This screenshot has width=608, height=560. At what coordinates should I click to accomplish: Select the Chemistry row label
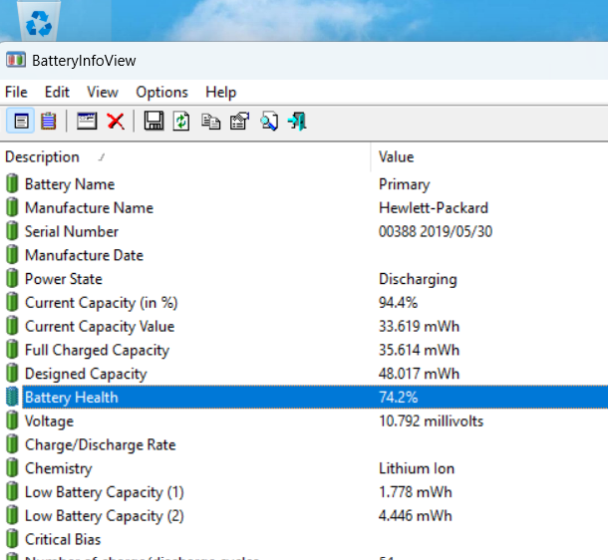click(59, 468)
